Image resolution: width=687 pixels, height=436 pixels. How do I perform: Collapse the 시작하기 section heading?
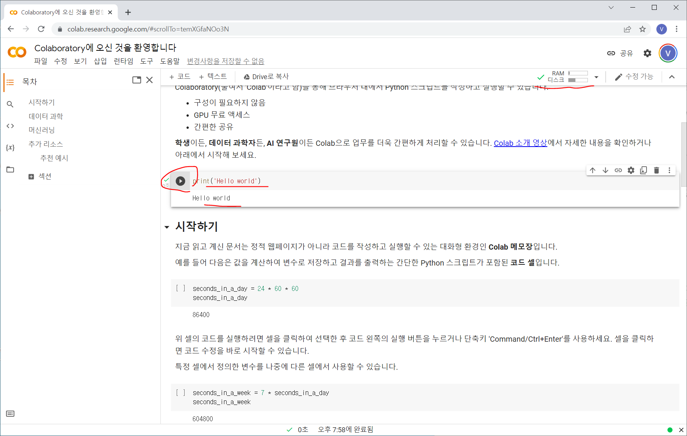[x=167, y=227]
